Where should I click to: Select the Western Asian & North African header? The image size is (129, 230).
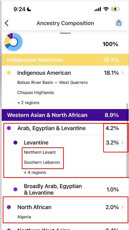click(x=64, y=115)
